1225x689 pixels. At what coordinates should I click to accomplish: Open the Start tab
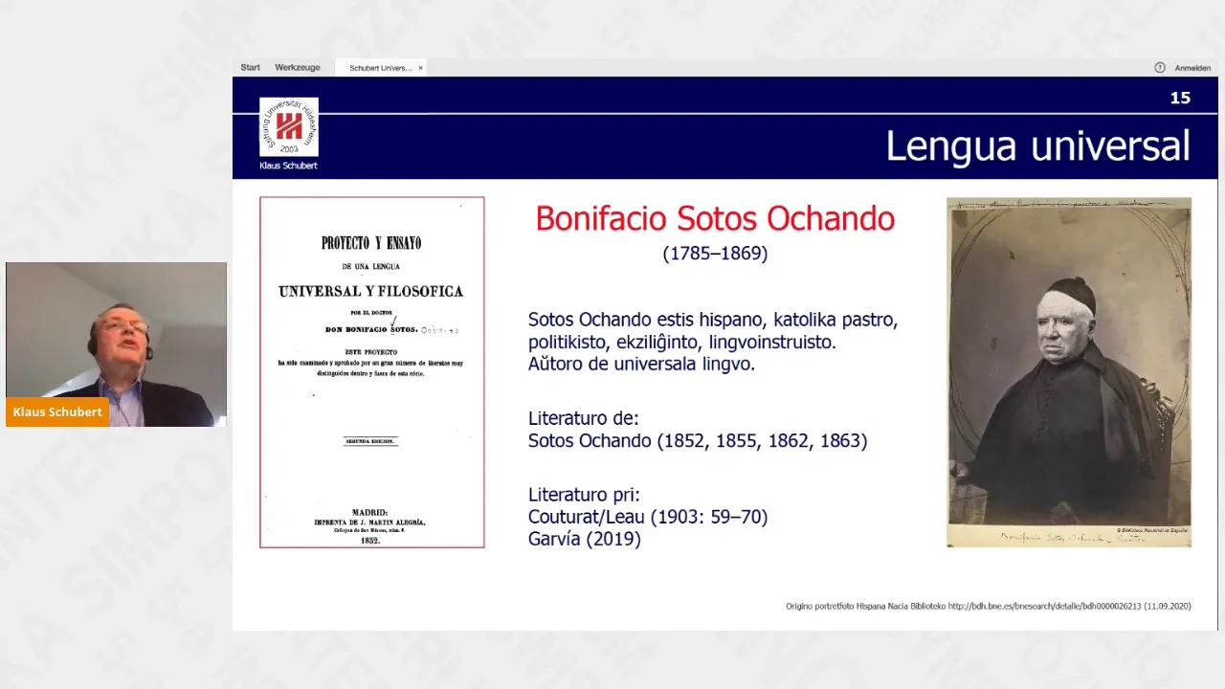[x=251, y=68]
